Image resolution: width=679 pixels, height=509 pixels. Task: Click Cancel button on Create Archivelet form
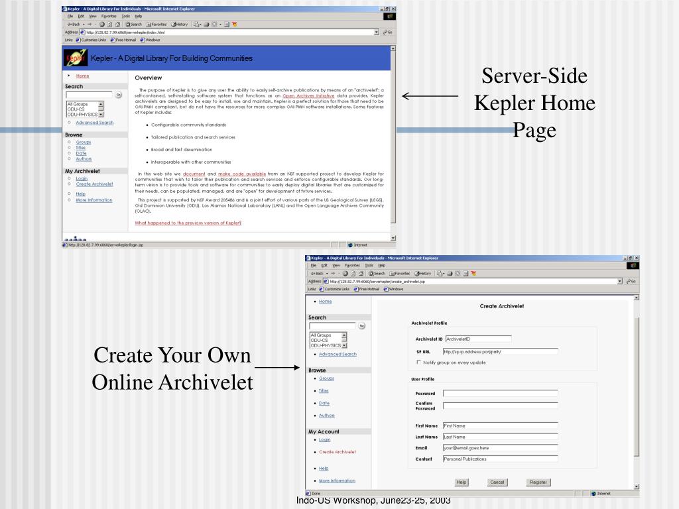pos(497,482)
